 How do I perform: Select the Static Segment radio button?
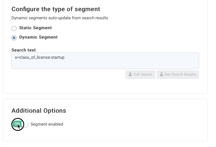(14, 28)
